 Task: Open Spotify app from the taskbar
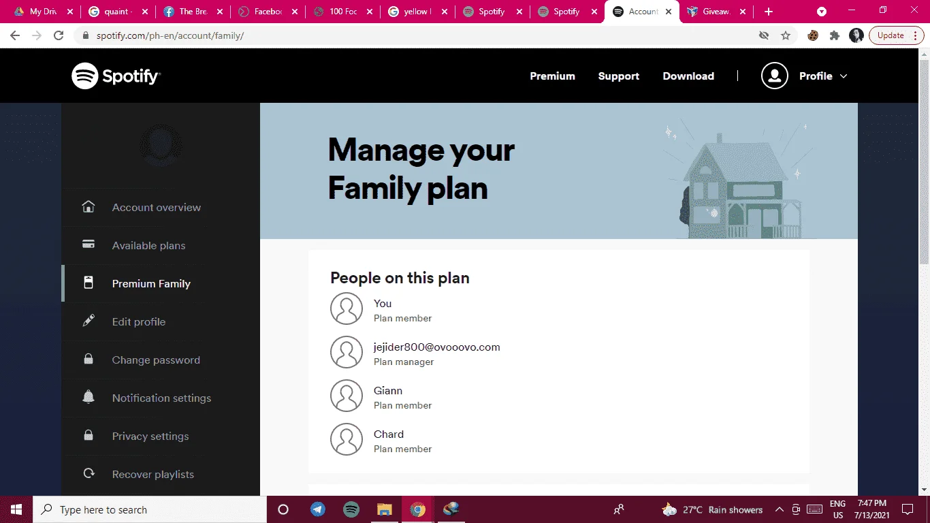[x=351, y=509]
